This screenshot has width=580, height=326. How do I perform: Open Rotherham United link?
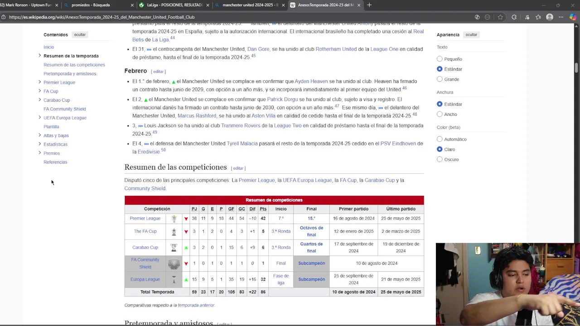pyautogui.click(x=336, y=49)
